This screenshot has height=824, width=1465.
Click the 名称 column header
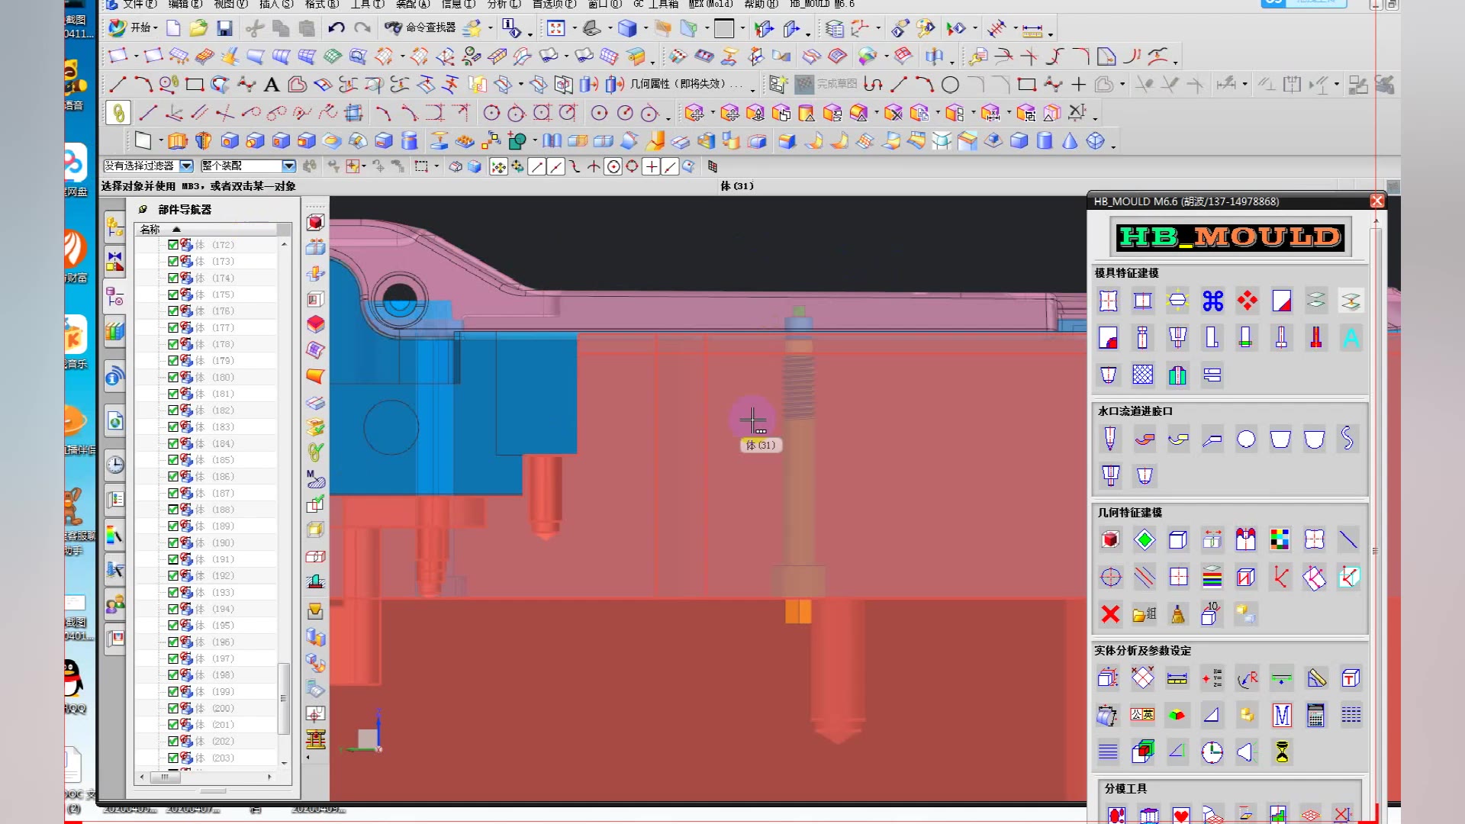(x=150, y=229)
